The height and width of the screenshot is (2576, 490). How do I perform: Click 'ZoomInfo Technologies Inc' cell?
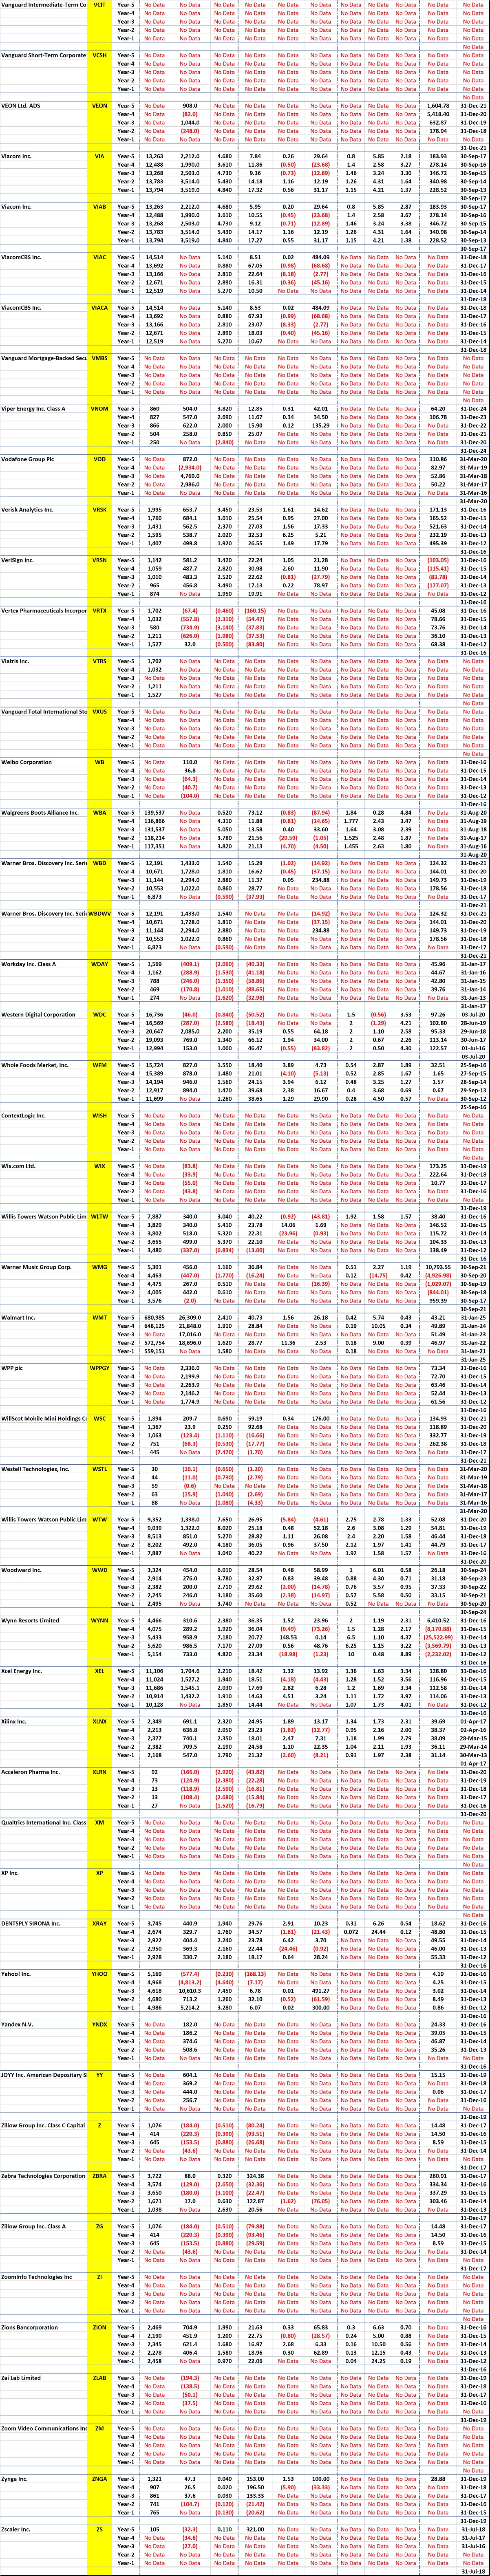click(x=43, y=2276)
